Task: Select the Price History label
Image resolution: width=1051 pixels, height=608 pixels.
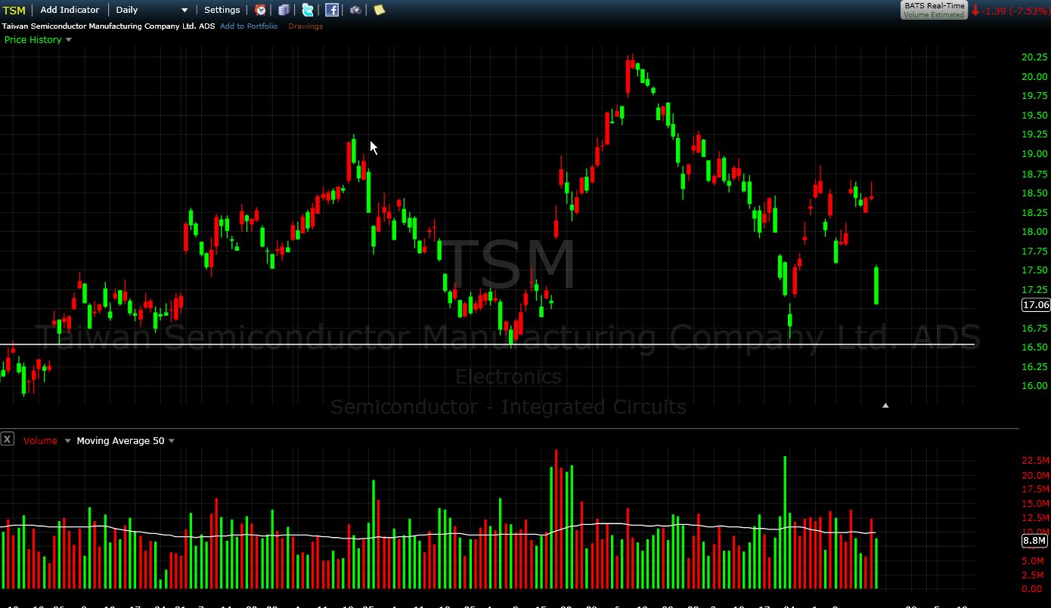Action: pos(33,40)
